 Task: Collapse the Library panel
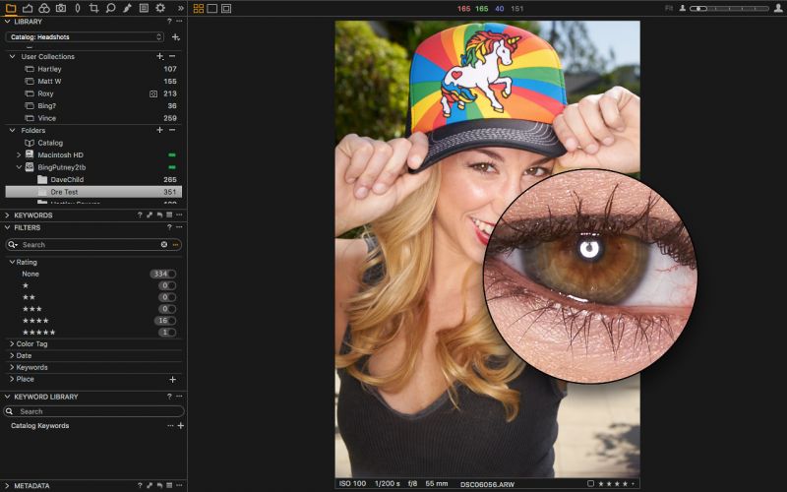click(7, 22)
